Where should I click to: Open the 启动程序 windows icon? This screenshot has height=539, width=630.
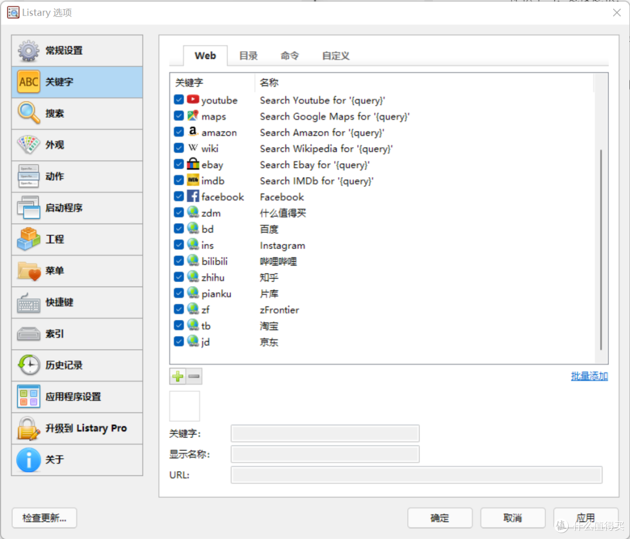29,207
